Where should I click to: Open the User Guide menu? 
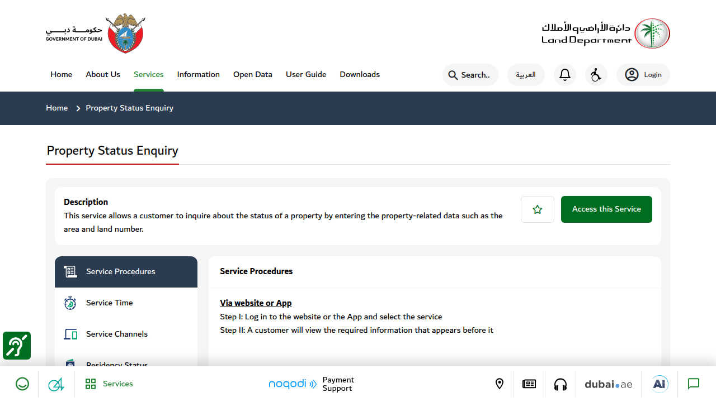click(x=306, y=74)
